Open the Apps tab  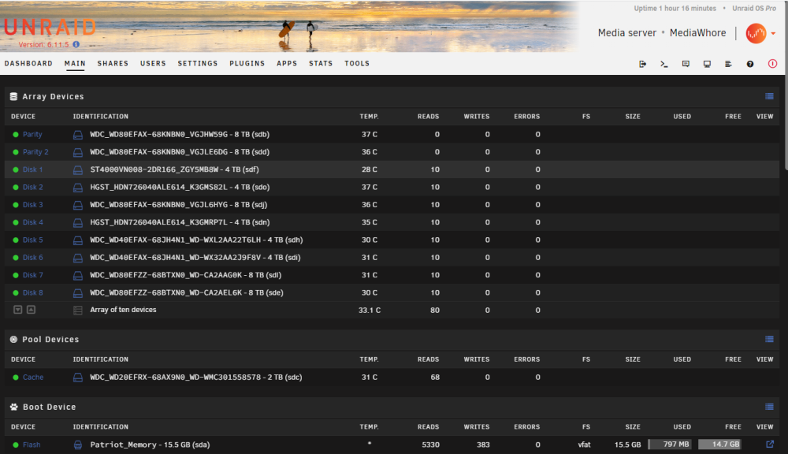(287, 63)
